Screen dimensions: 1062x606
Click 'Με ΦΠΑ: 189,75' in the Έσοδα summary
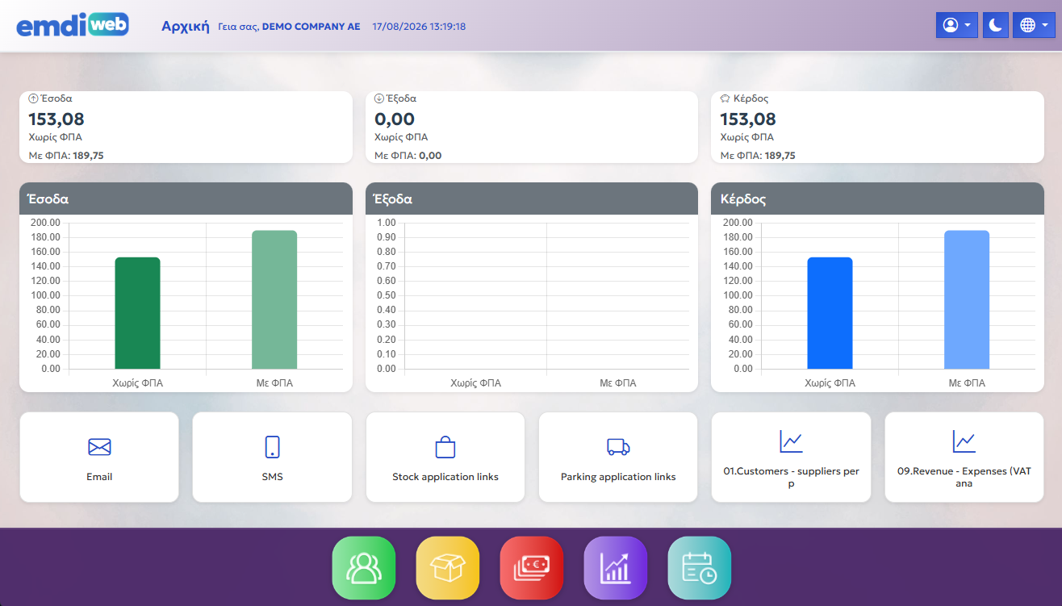point(66,156)
